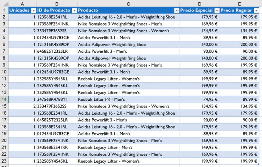Select the 74,95 € special price

[200, 99]
